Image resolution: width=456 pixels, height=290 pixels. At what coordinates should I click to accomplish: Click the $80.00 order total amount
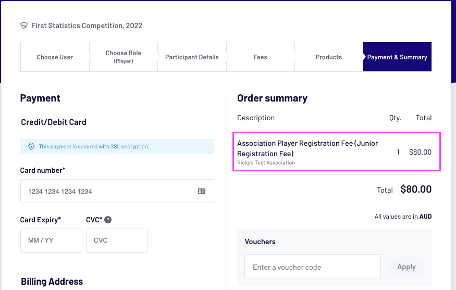(415, 189)
